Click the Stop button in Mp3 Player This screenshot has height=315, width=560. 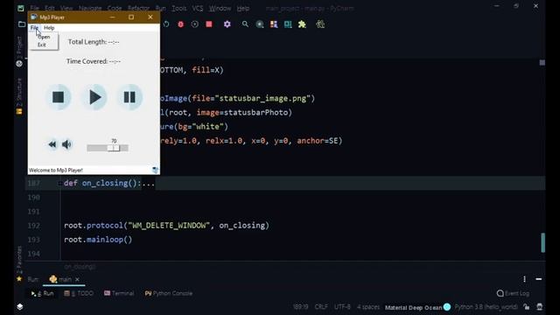click(59, 97)
